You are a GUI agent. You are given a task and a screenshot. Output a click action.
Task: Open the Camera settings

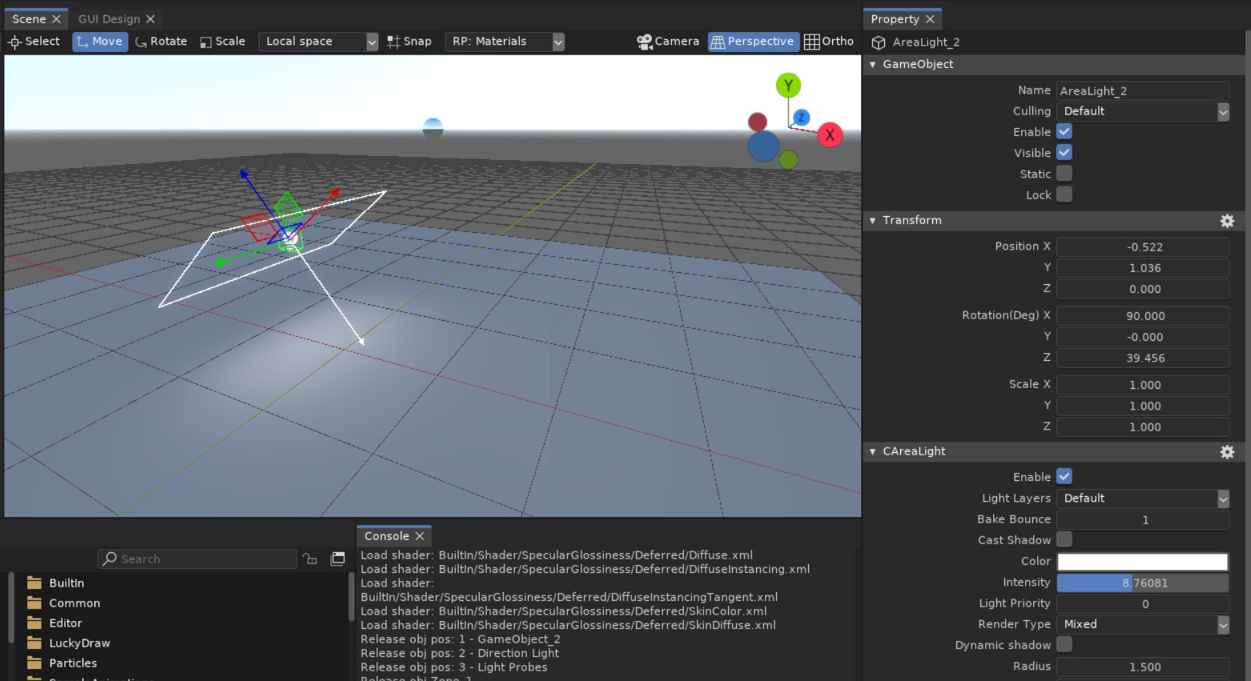click(668, 42)
